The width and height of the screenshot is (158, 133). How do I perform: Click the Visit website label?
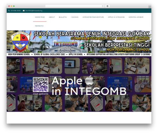(40, 94)
